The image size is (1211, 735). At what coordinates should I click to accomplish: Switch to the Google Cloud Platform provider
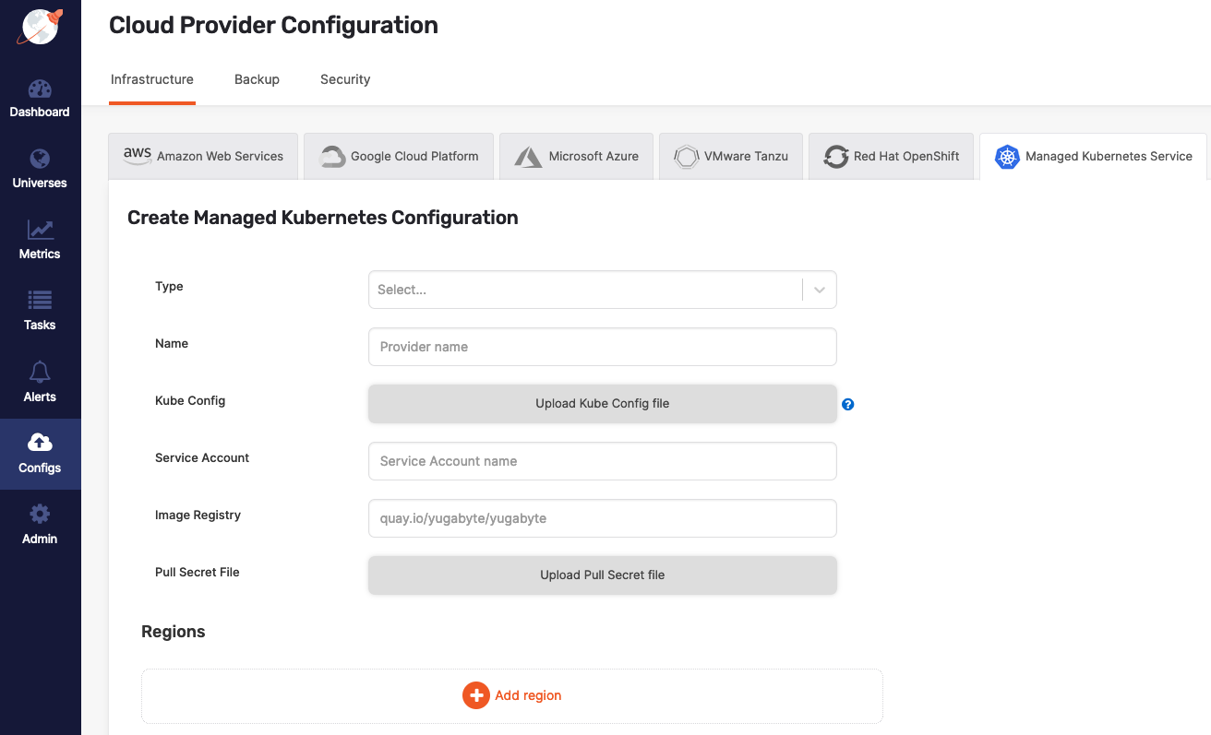pos(398,156)
